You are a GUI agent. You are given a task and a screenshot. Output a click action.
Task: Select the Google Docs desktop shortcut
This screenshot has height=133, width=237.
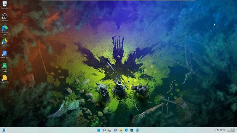coord(5,54)
